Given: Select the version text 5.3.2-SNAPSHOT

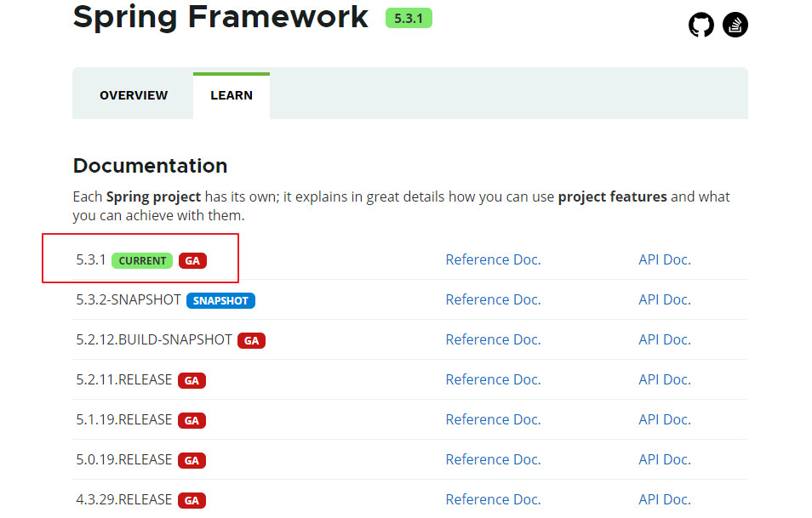Looking at the screenshot, I should coord(129,299).
